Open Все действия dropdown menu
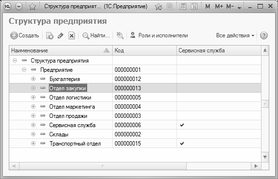The width and height of the screenshot is (278, 179). click(235, 35)
